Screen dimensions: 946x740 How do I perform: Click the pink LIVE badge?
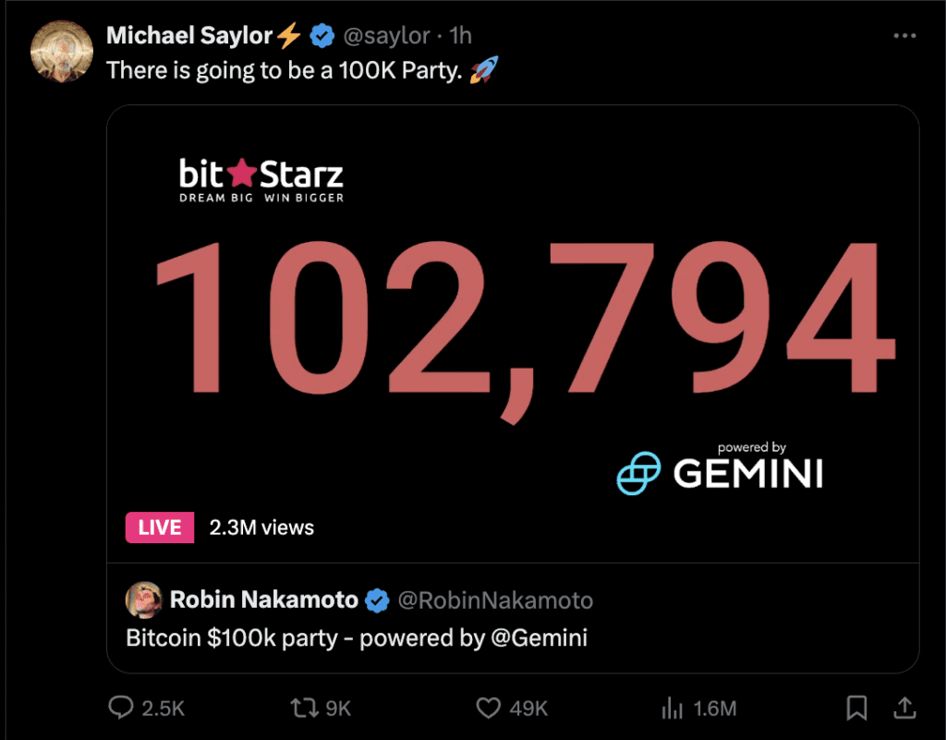point(160,528)
